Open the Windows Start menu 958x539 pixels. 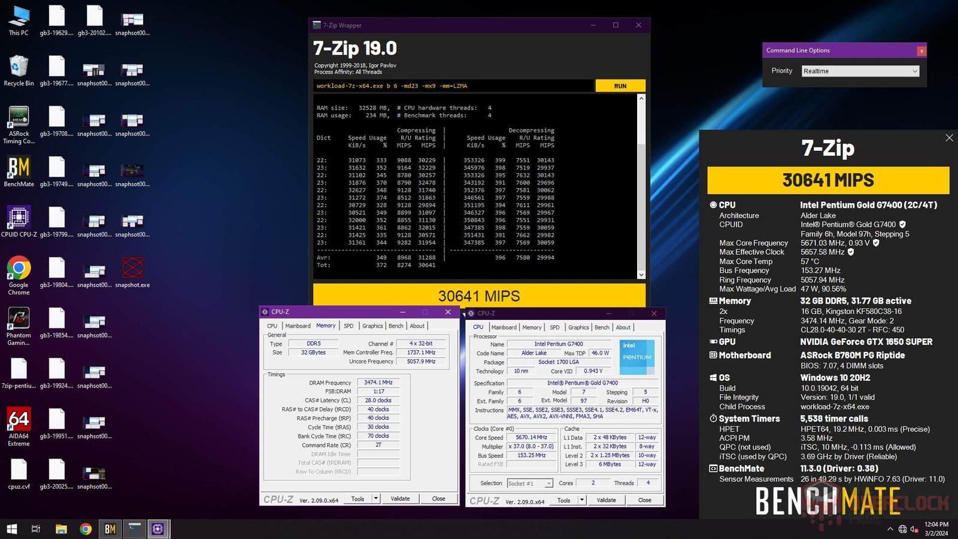(11, 529)
